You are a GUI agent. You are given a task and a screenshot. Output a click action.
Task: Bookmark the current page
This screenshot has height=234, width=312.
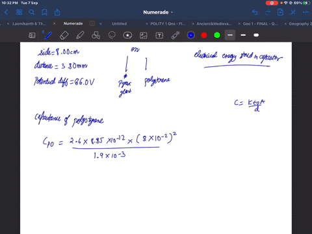[x=44, y=12]
